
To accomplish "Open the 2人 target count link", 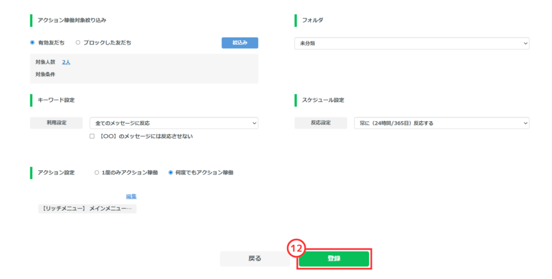I will (x=66, y=62).
